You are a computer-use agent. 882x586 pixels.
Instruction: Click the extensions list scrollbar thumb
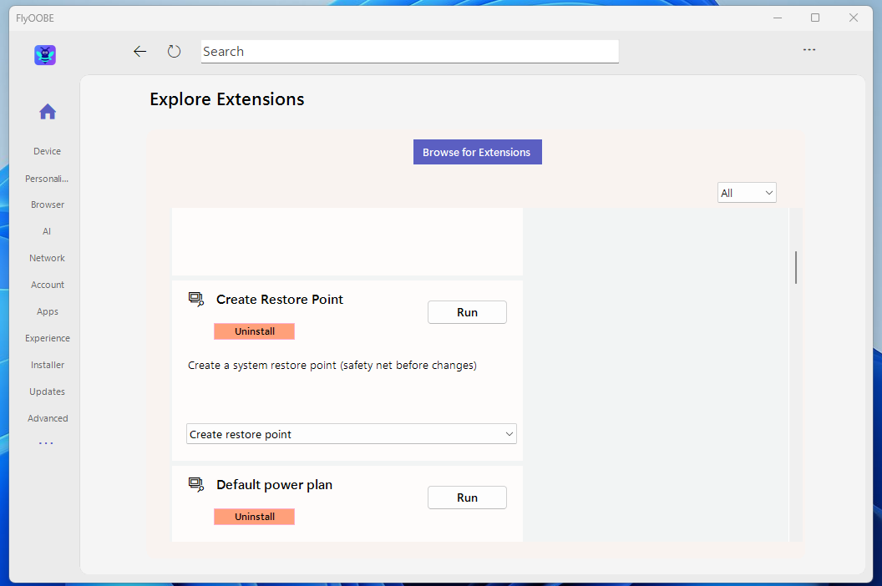(x=796, y=267)
